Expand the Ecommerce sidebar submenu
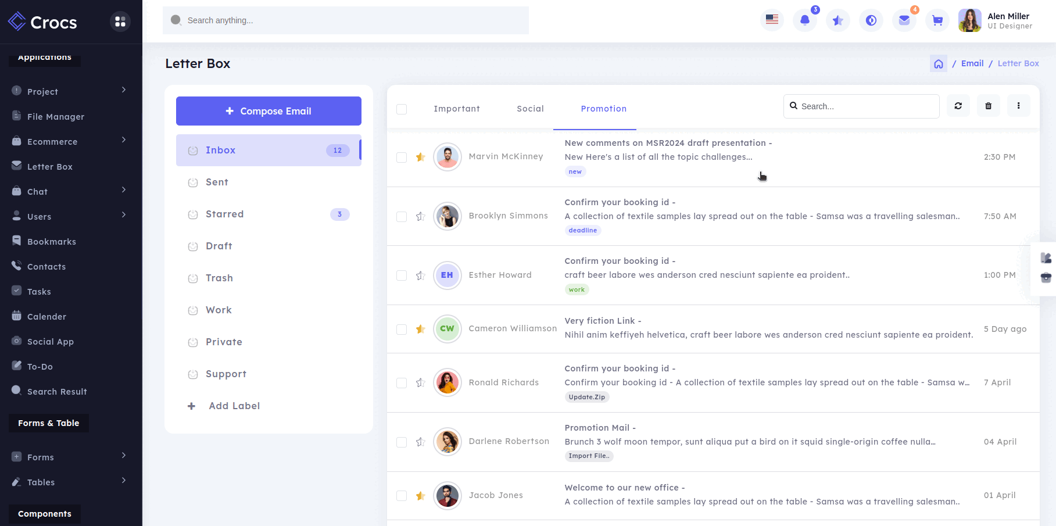Screen dimensions: 1056x526 coord(70,141)
